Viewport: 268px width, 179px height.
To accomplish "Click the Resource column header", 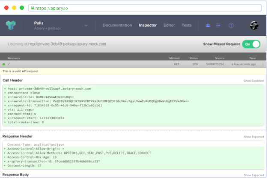I will coord(14,58).
